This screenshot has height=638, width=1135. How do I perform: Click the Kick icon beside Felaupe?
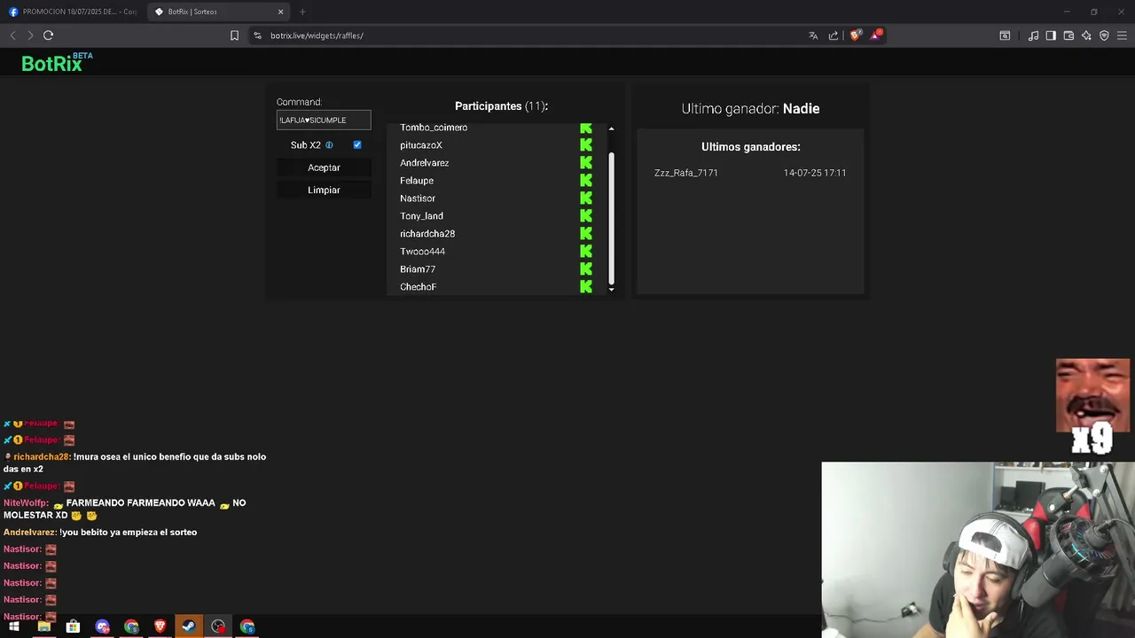(586, 181)
